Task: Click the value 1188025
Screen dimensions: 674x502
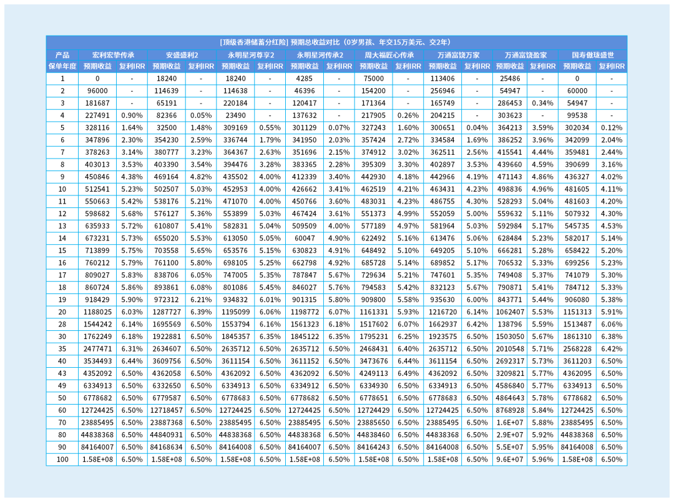Action: [97, 312]
